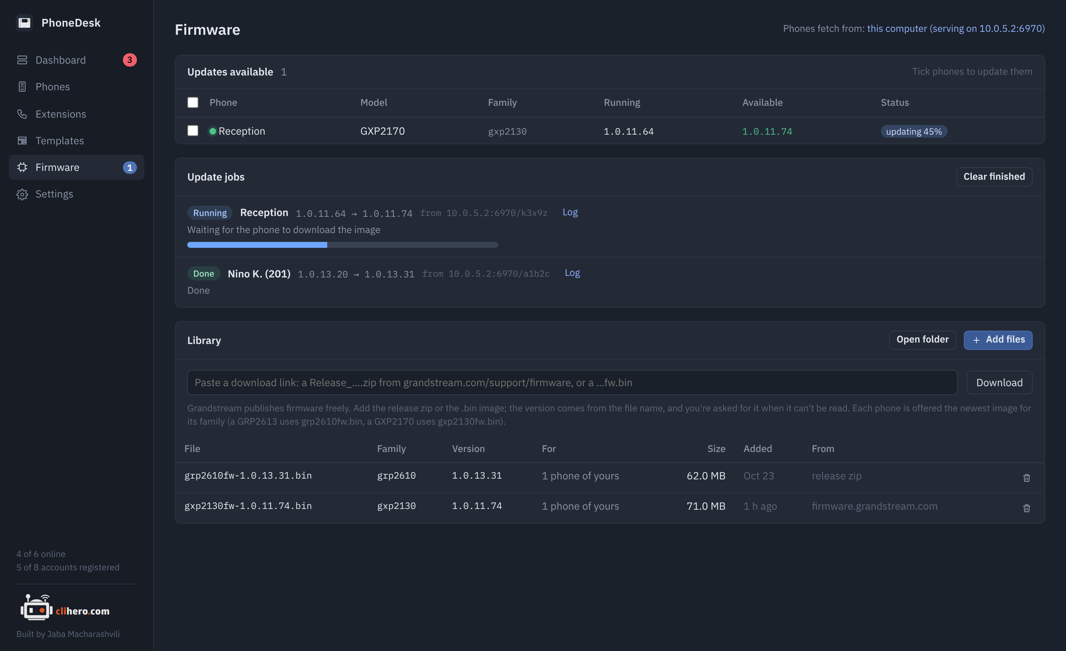This screenshot has height=651, width=1066.
Task: Click the 'this computer (serving on 10.0.5.2:6970)' link
Action: tap(955, 28)
